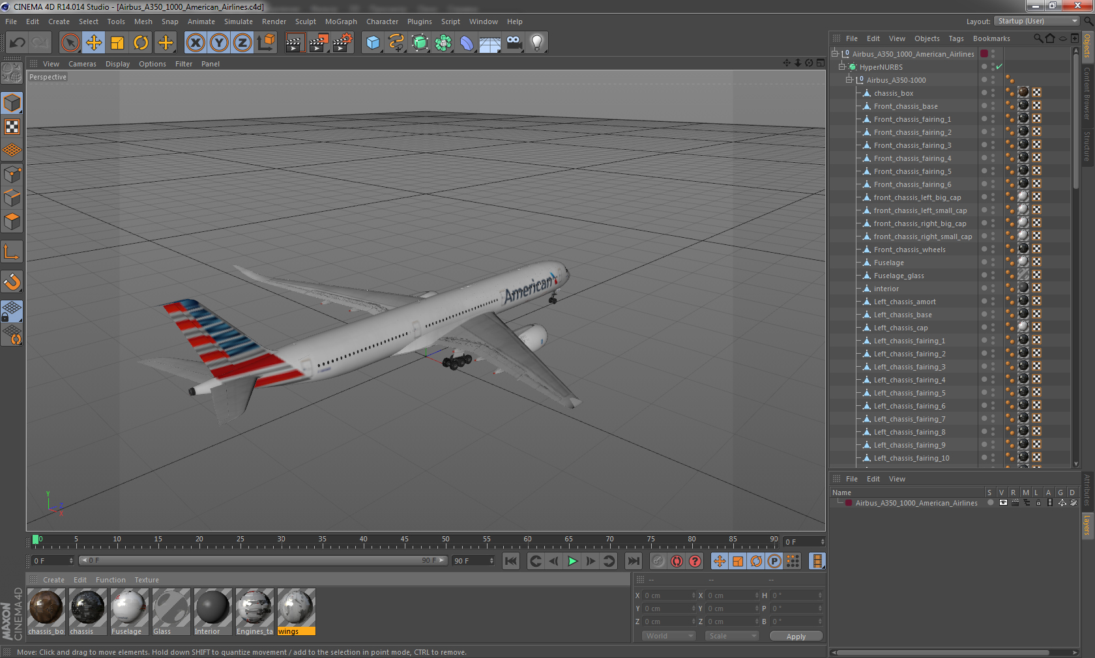The width and height of the screenshot is (1095, 658).
Task: Open Edit Render Settings
Action: pyautogui.click(x=342, y=43)
